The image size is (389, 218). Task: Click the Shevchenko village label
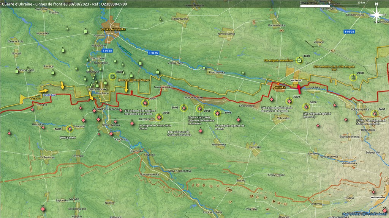point(247,106)
